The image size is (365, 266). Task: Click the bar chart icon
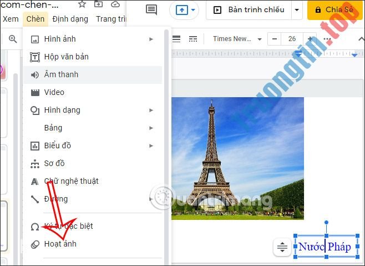point(35,146)
